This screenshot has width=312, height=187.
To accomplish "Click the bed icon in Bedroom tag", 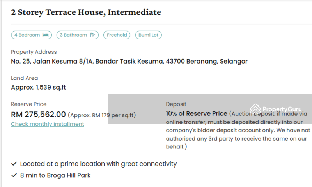I will point(45,35).
